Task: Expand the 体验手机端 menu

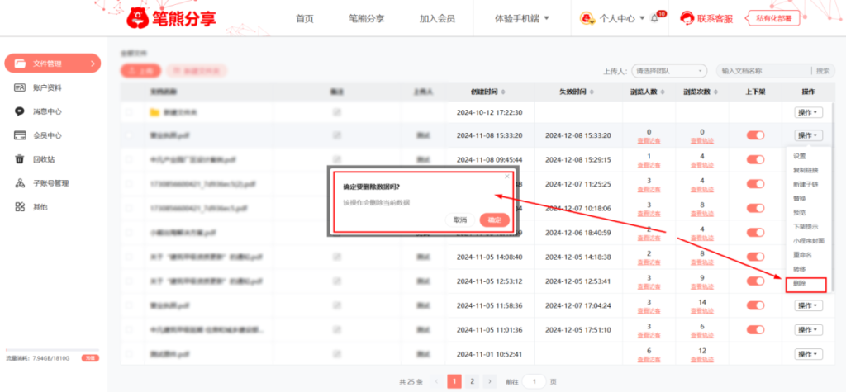Action: pyautogui.click(x=522, y=18)
